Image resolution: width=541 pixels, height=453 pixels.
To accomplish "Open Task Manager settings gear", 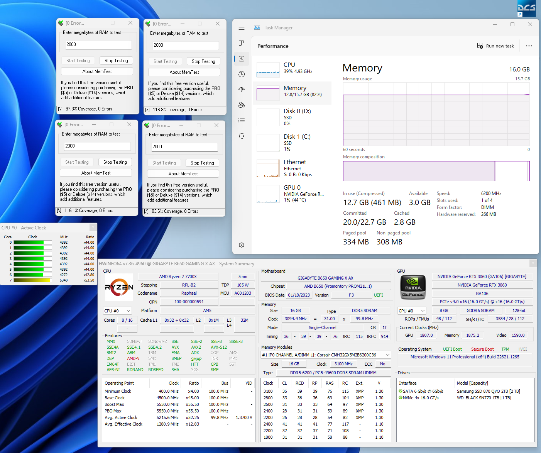I will coord(242,245).
